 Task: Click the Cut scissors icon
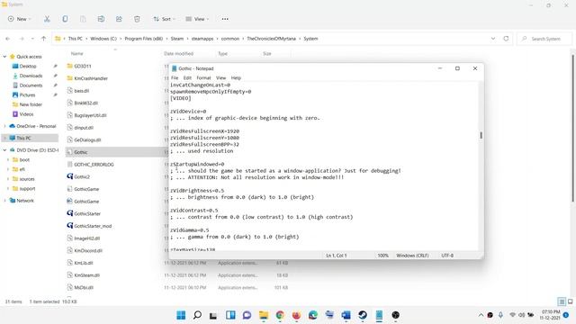(47, 19)
